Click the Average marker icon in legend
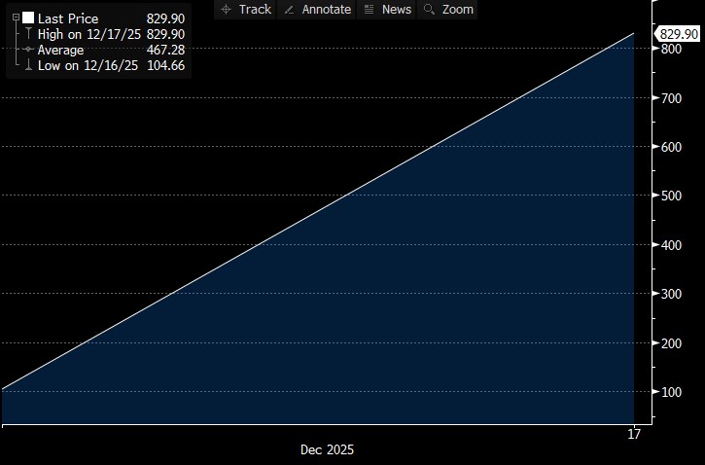 [x=28, y=50]
